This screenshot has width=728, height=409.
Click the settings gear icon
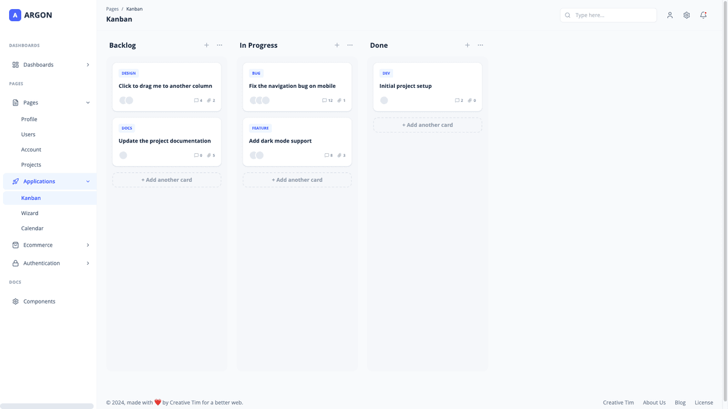(x=686, y=15)
